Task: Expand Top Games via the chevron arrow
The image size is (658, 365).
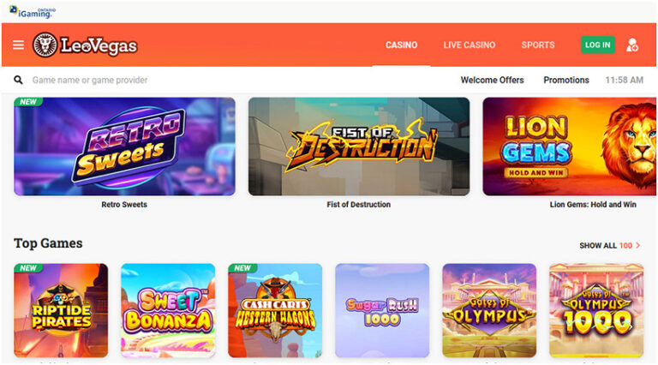Action: [x=637, y=245]
